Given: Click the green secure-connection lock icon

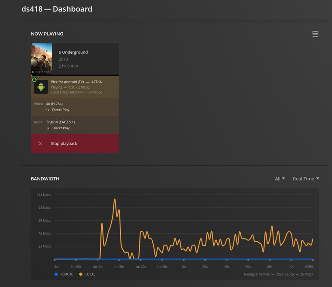Looking at the screenshot, I should (34, 80).
